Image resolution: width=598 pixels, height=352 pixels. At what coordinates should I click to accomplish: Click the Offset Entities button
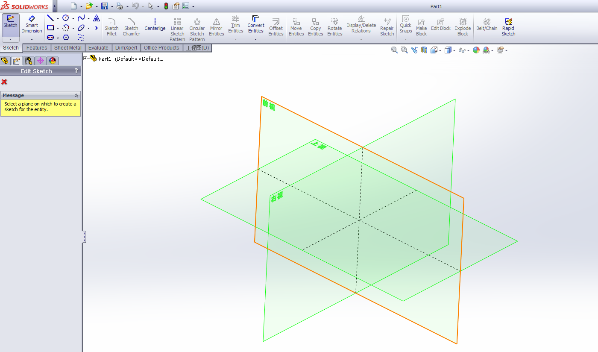[x=276, y=27]
